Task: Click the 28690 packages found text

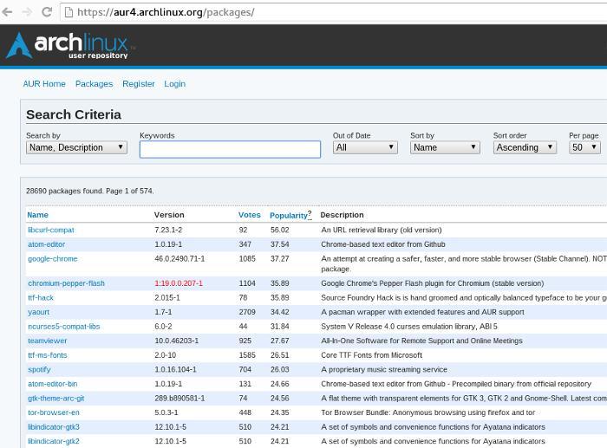Action: pos(90,191)
